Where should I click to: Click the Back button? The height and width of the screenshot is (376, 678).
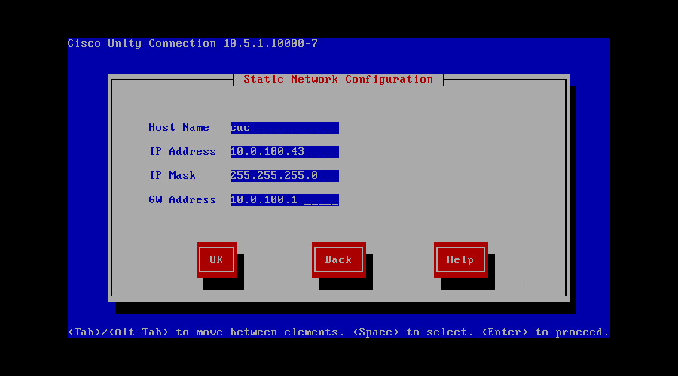(x=338, y=260)
